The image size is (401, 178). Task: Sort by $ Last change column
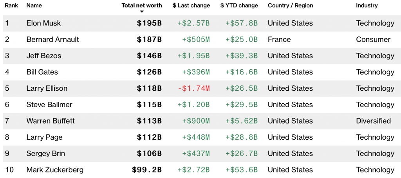[x=191, y=5]
